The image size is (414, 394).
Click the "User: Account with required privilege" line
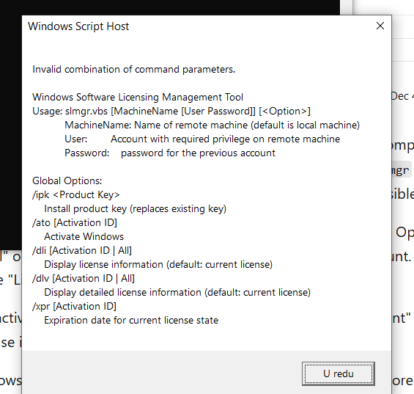point(202,139)
